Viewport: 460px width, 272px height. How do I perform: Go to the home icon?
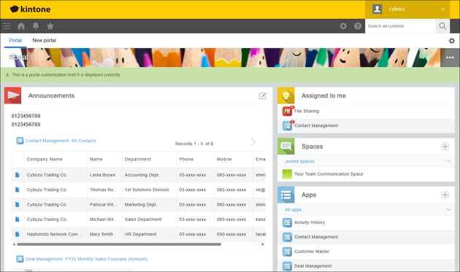21,26
